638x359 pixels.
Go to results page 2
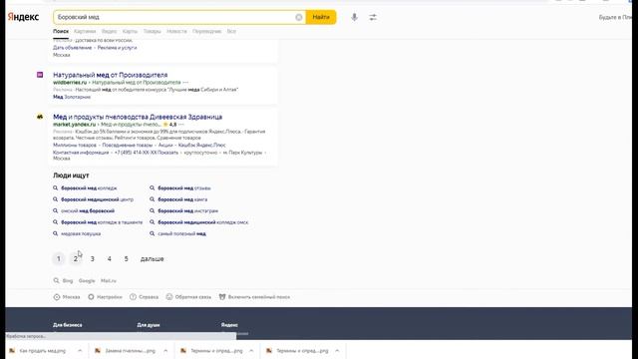coord(76,259)
